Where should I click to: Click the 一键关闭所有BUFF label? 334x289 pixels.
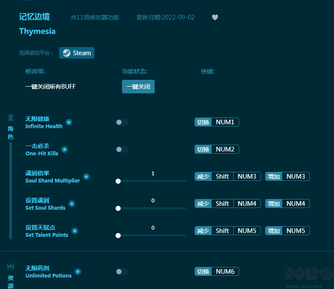[51, 87]
